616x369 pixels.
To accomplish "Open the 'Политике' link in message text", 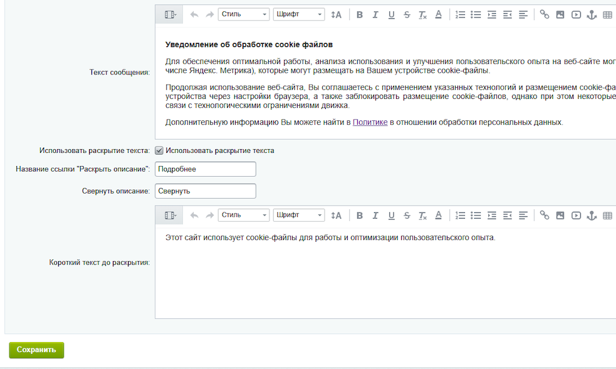I will pyautogui.click(x=370, y=122).
